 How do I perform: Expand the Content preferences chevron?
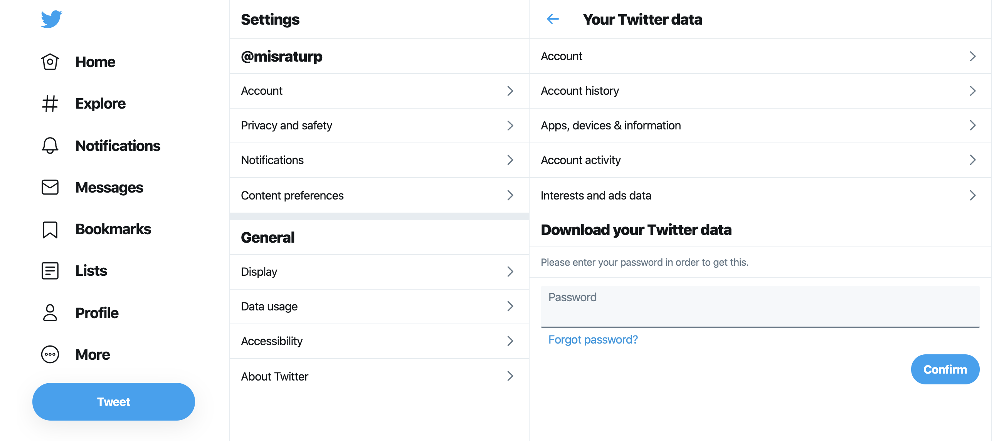510,195
